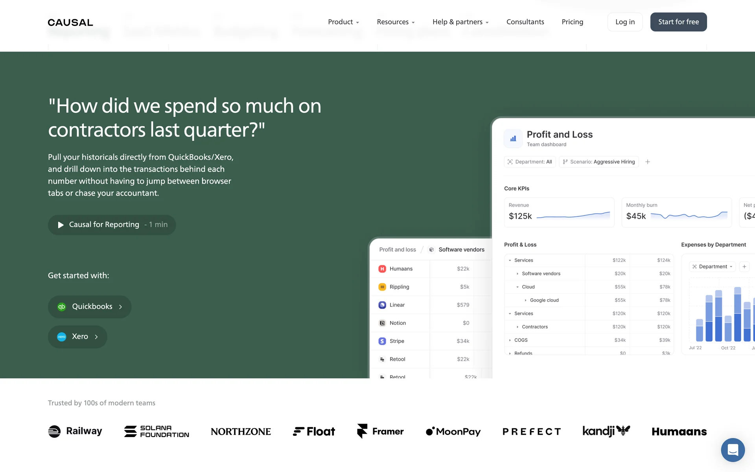Expand the Help & partners menu

[460, 22]
